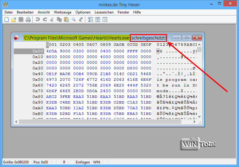Viewport: 239px width, 167px height.
Task: Click the Open file folder icon
Action: [x=13, y=20]
